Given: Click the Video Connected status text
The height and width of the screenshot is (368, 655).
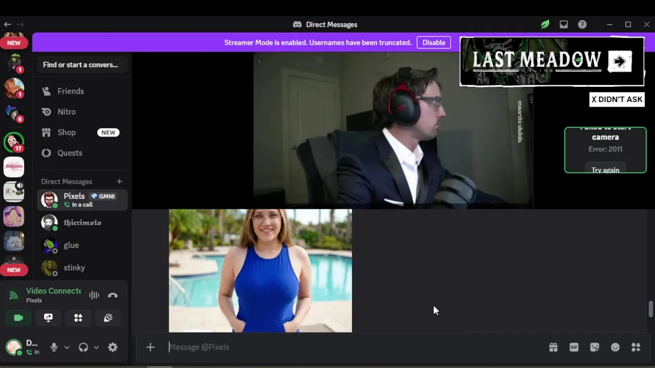Looking at the screenshot, I should click(x=53, y=291).
